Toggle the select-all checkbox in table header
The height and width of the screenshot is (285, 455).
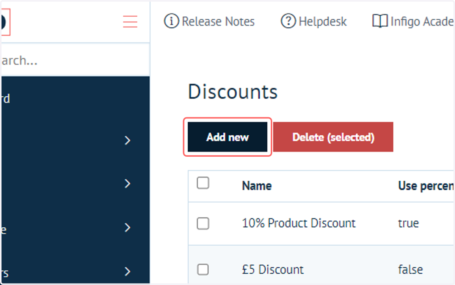tap(203, 183)
